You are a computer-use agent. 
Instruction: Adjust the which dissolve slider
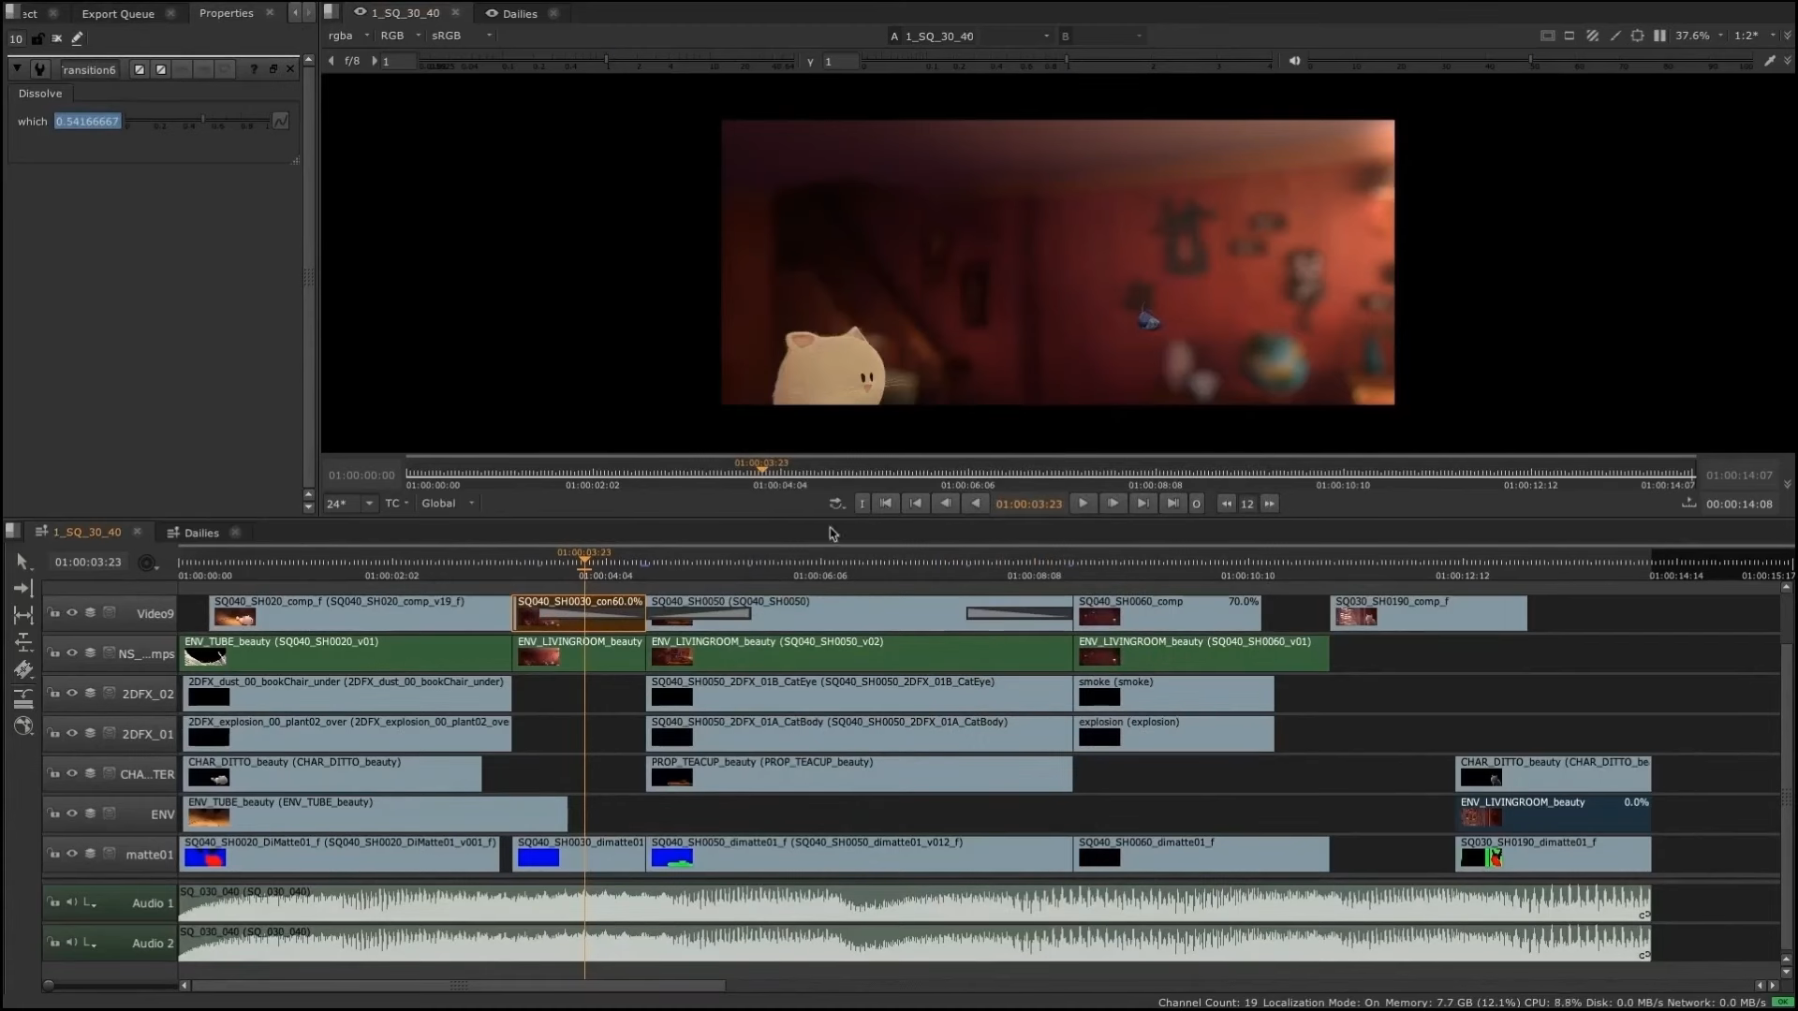pyautogui.click(x=198, y=121)
